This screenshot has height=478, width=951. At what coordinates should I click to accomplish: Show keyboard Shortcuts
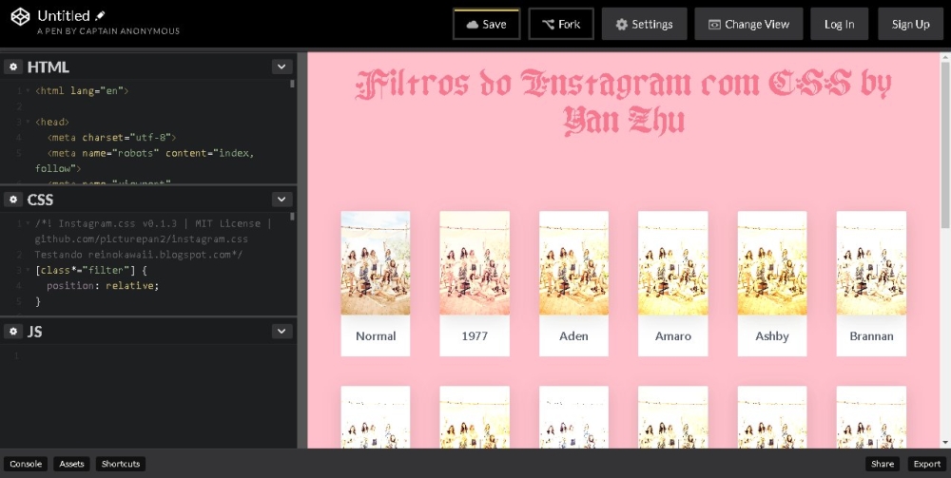121,464
